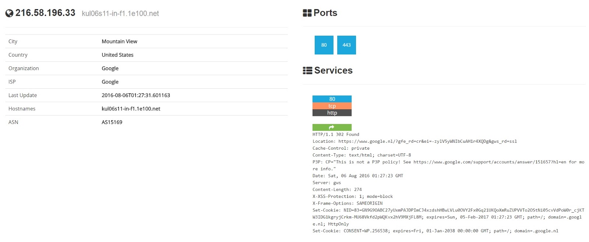Click the hostname subtitle beside the IP heading
The height and width of the screenshot is (242, 589).
120,14
